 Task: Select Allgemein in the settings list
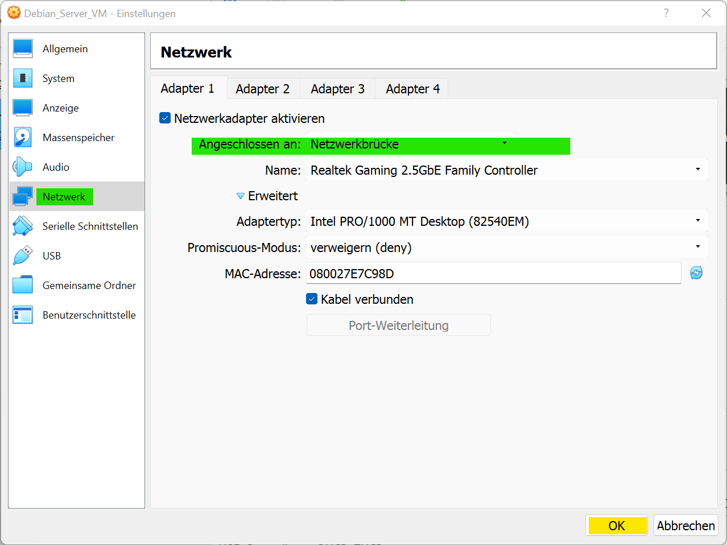coord(77,48)
